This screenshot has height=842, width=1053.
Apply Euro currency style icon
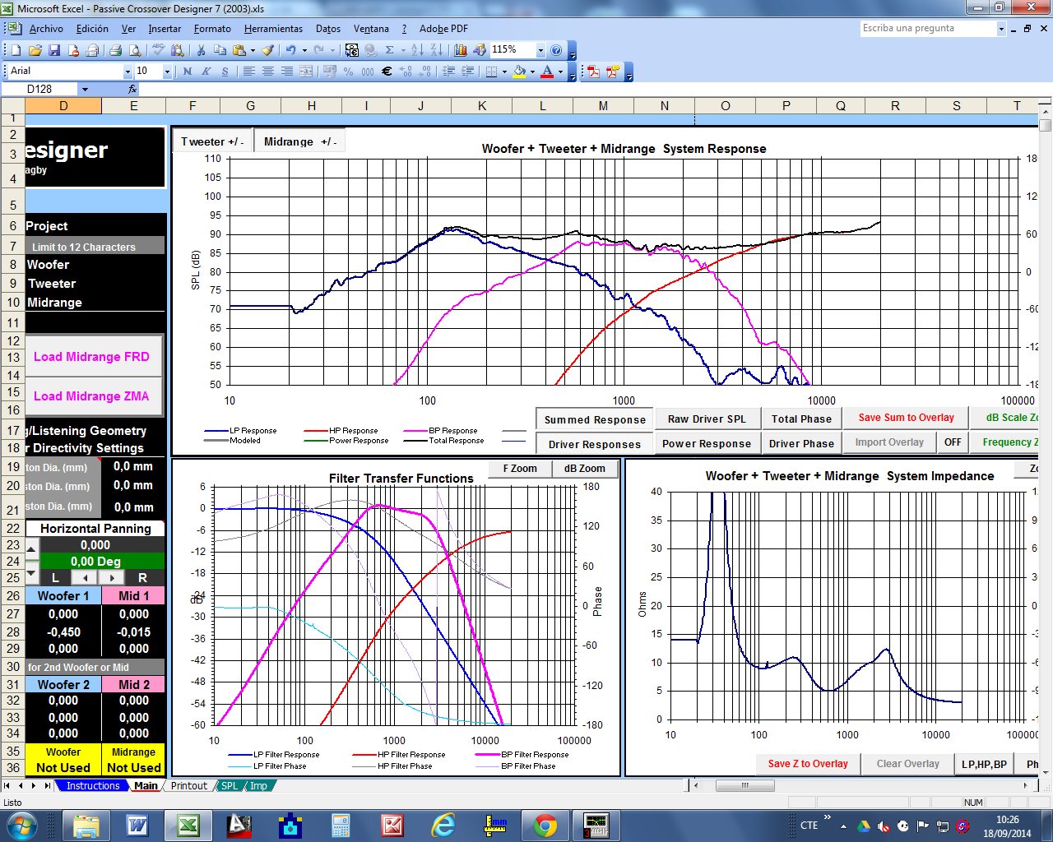[387, 72]
